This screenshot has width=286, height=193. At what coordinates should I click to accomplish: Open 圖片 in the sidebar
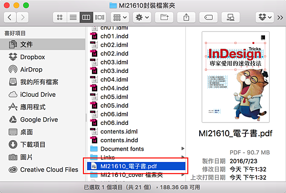coord(43,157)
